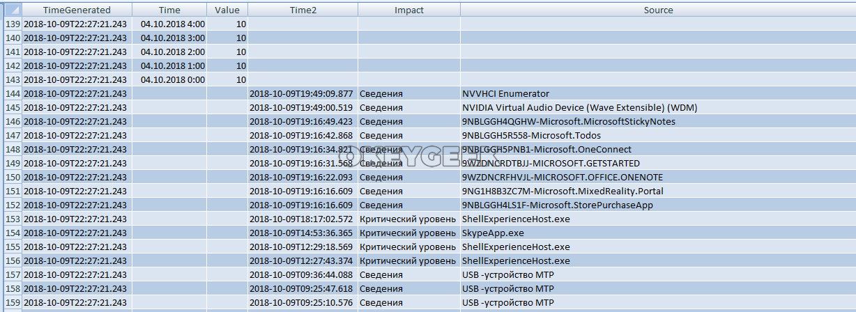Click the SkypeApp.exe source cell
Screen dimensions: 856x312
point(493,233)
